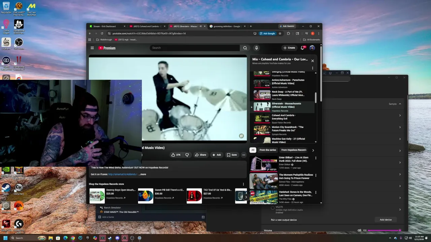Open YouTube notifications bell
431x242 pixels.
[302, 48]
